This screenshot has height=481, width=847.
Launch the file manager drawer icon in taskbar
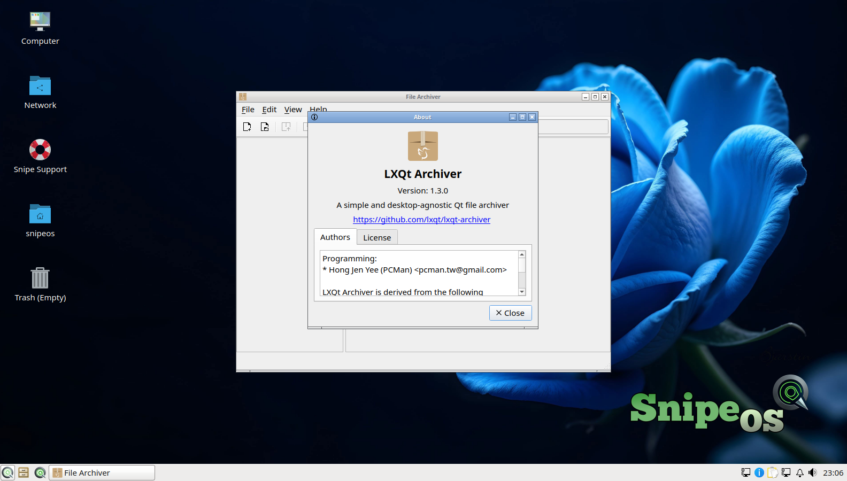coord(24,472)
